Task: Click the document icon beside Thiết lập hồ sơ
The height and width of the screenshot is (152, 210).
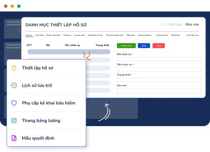Action: point(14,68)
